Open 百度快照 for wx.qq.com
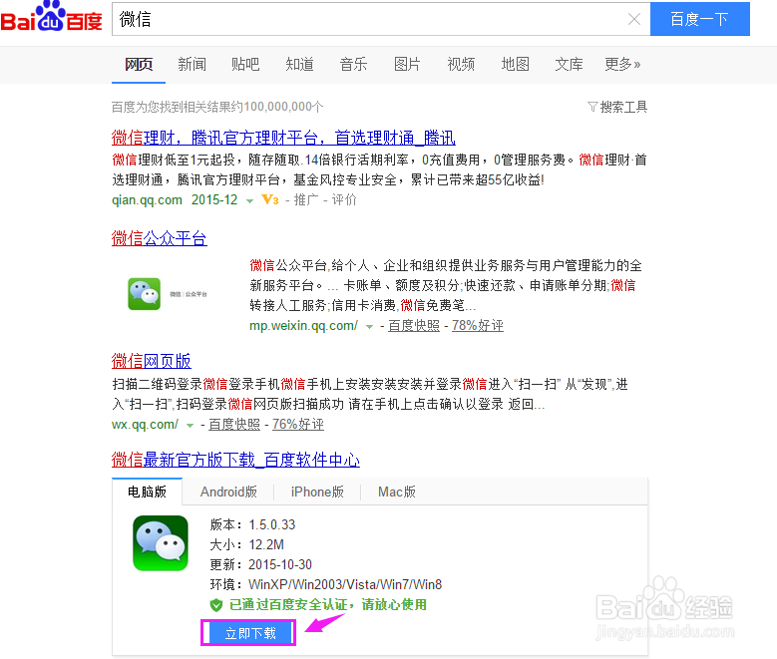Screen dimensions: 777x659 click(234, 425)
